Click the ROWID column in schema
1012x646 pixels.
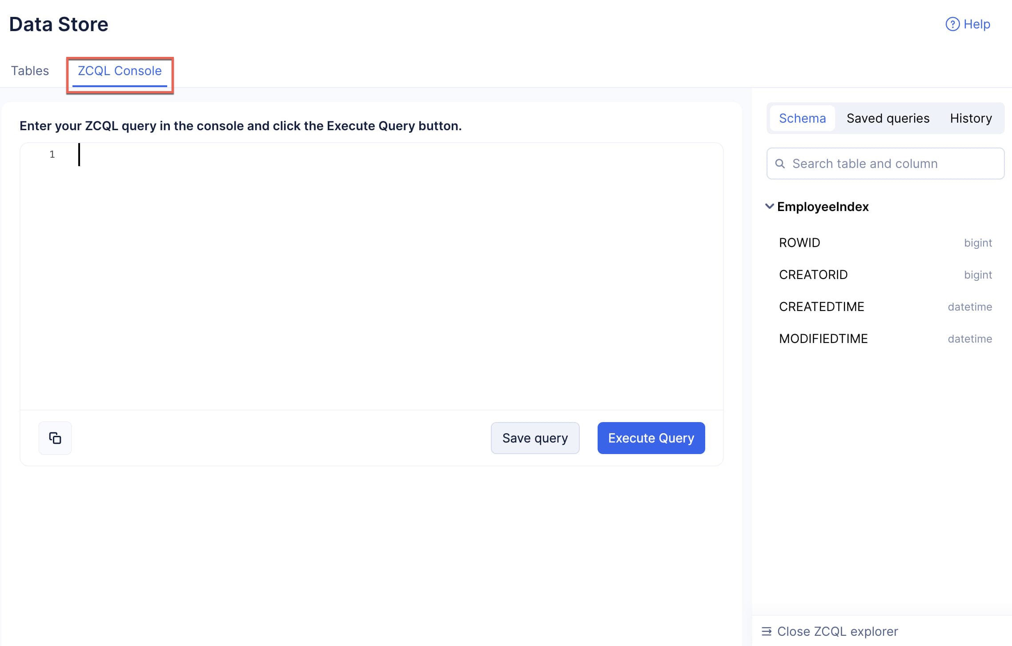(x=800, y=241)
